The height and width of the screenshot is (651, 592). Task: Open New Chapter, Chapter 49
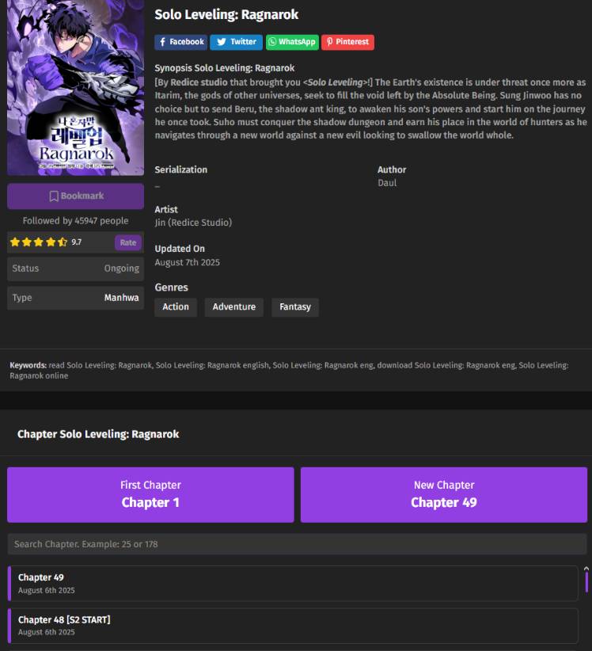(x=444, y=494)
